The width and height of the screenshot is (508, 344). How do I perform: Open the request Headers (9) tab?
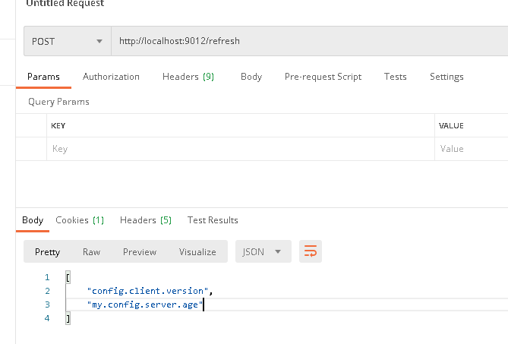click(x=188, y=77)
